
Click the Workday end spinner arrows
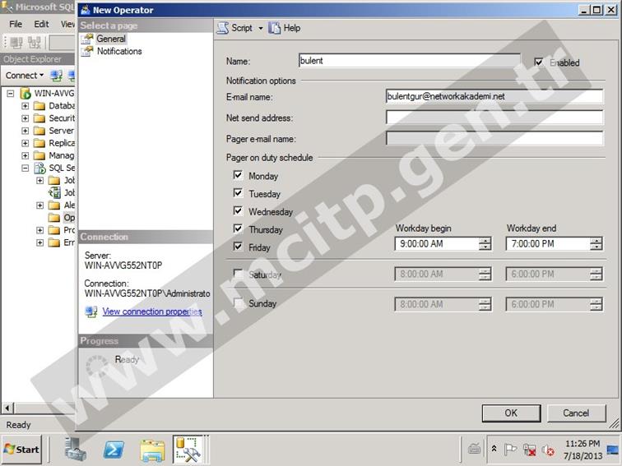596,244
